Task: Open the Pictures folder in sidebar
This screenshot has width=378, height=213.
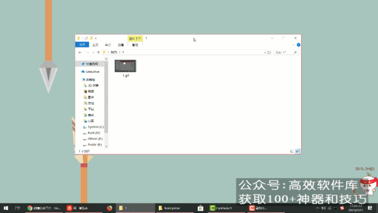Action: tap(89, 97)
